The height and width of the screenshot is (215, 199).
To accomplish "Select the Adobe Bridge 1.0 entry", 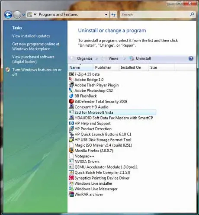I will point(89,80).
